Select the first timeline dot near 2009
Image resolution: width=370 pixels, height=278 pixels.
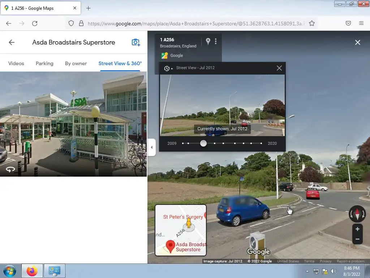tap(183, 143)
